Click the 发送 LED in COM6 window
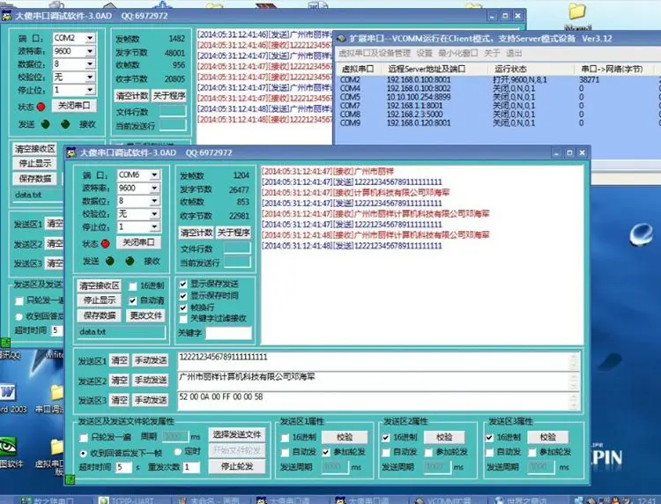The image size is (661, 504). tap(110, 262)
